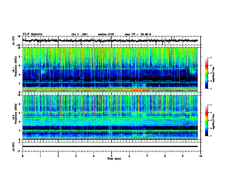Click the 'station=GAK' header label
The width and height of the screenshot is (226, 175).
[106, 34]
